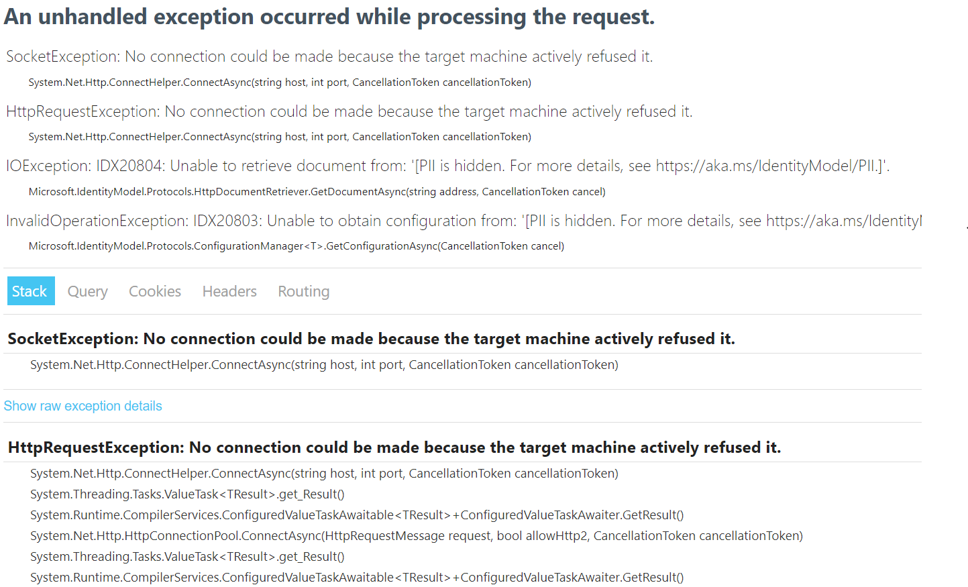
Task: Select the active Stack tab
Action: (x=31, y=290)
